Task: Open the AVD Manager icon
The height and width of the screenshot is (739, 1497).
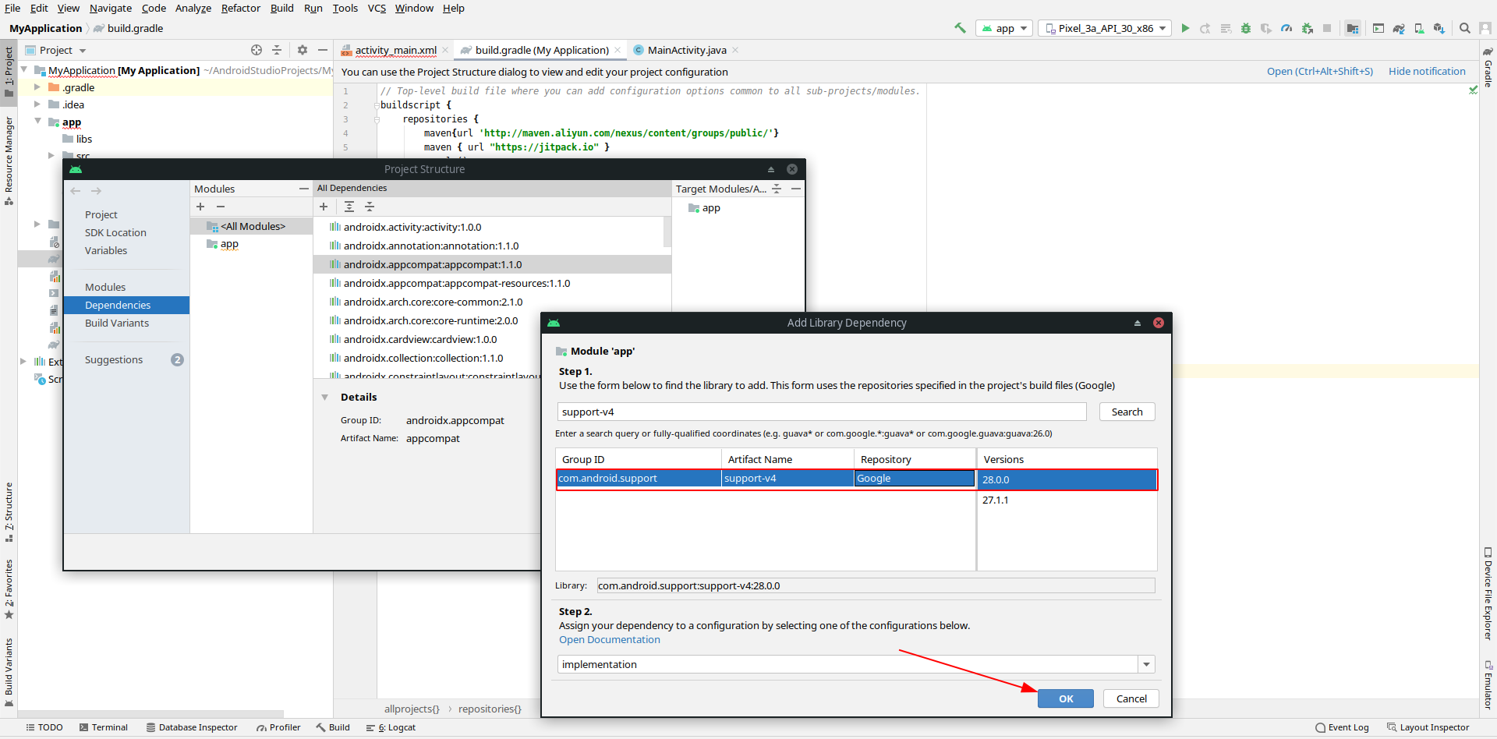Action: [x=1419, y=28]
